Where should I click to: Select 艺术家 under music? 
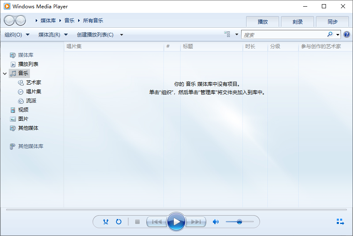click(x=34, y=83)
